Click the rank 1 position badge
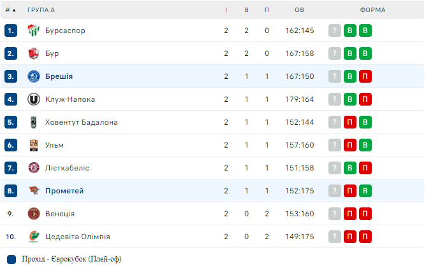This screenshot has height=271, width=426. click(11, 31)
